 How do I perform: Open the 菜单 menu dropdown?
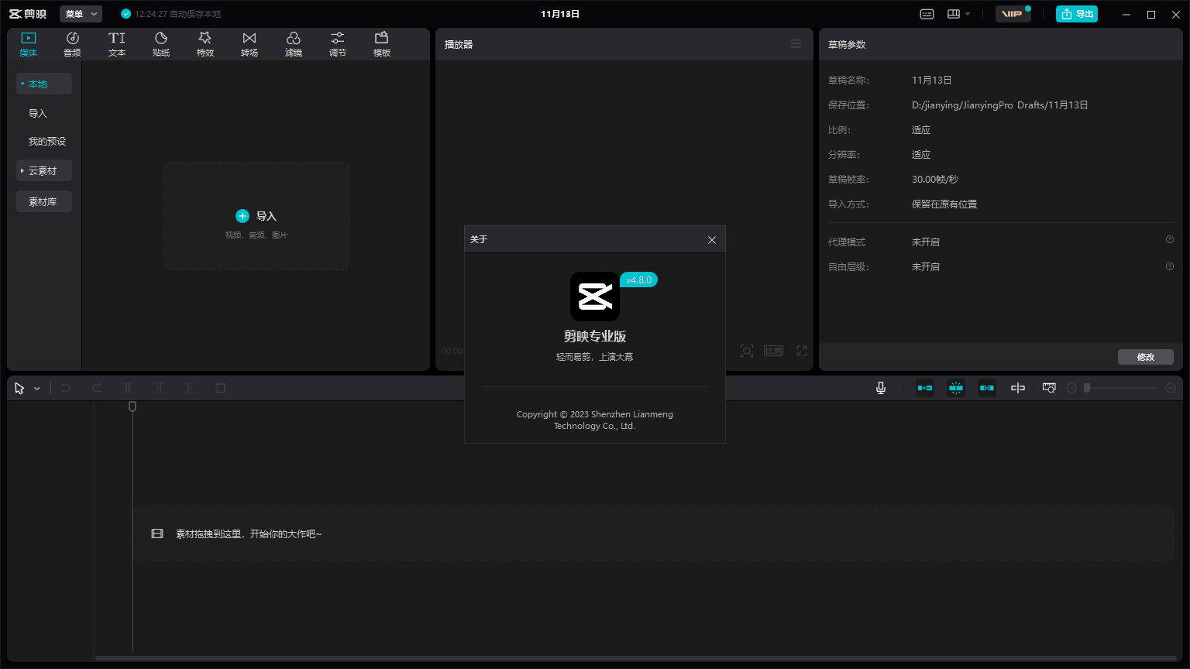click(81, 14)
